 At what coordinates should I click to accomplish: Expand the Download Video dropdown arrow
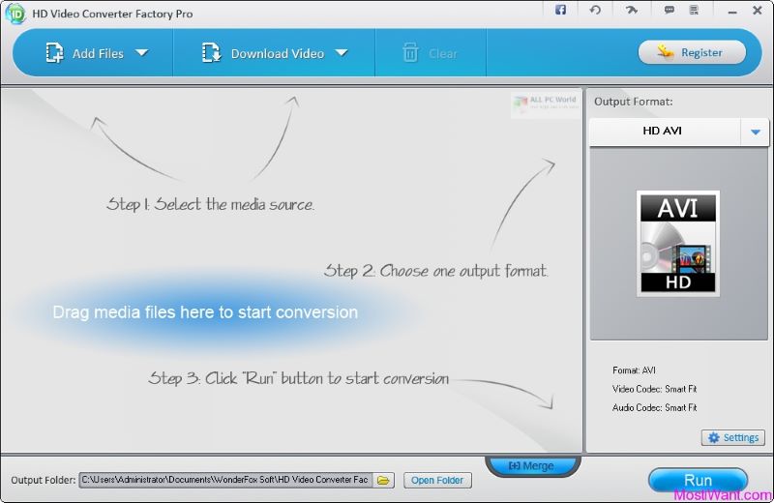pos(342,52)
